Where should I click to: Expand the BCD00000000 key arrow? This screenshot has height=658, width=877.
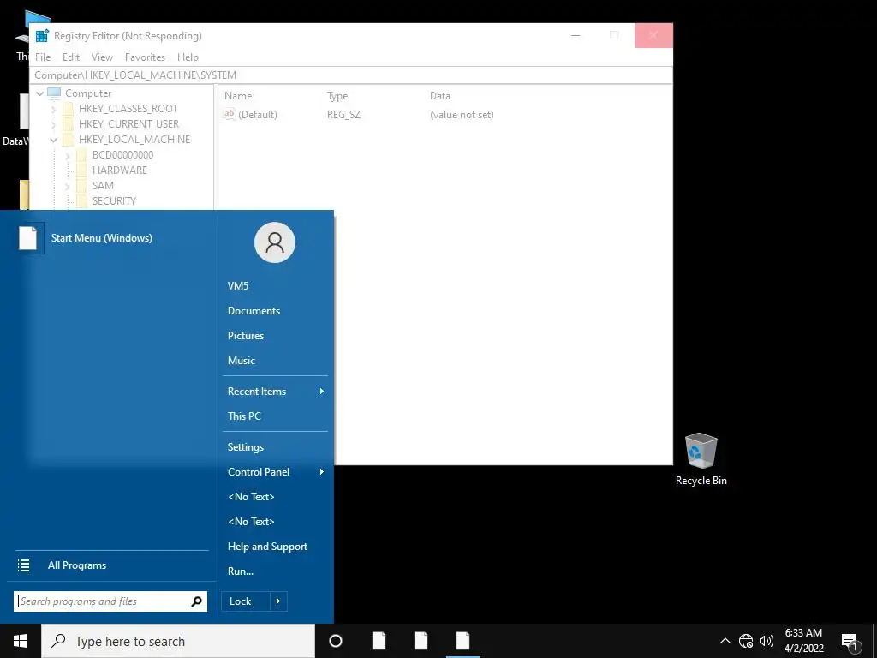point(68,155)
